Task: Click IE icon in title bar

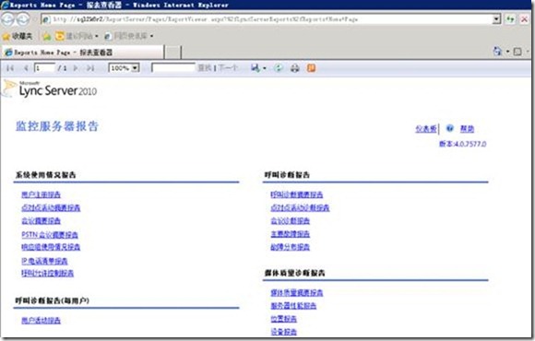Action: point(5,5)
